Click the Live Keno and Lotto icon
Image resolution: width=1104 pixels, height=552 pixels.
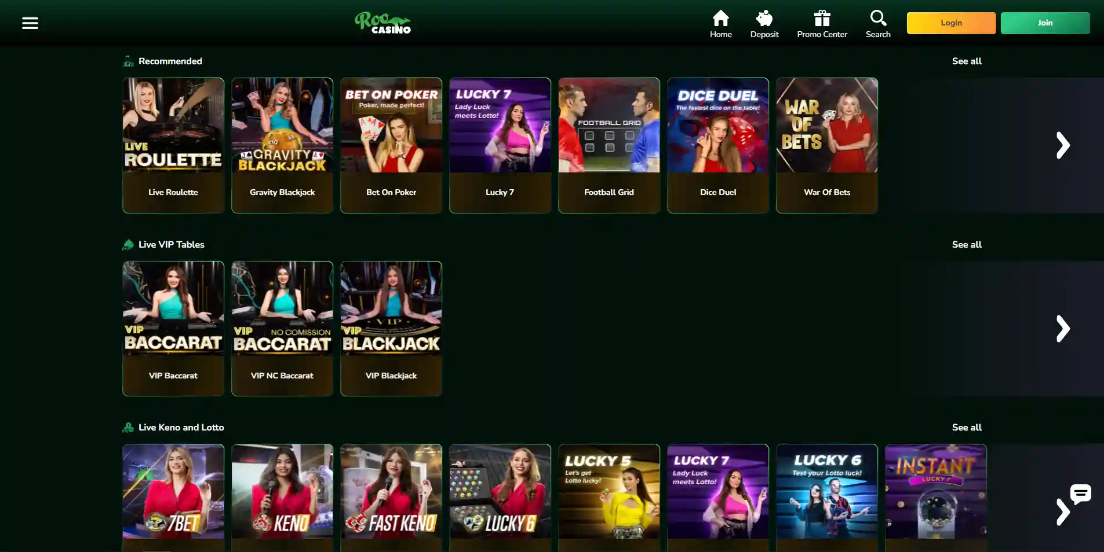[128, 428]
